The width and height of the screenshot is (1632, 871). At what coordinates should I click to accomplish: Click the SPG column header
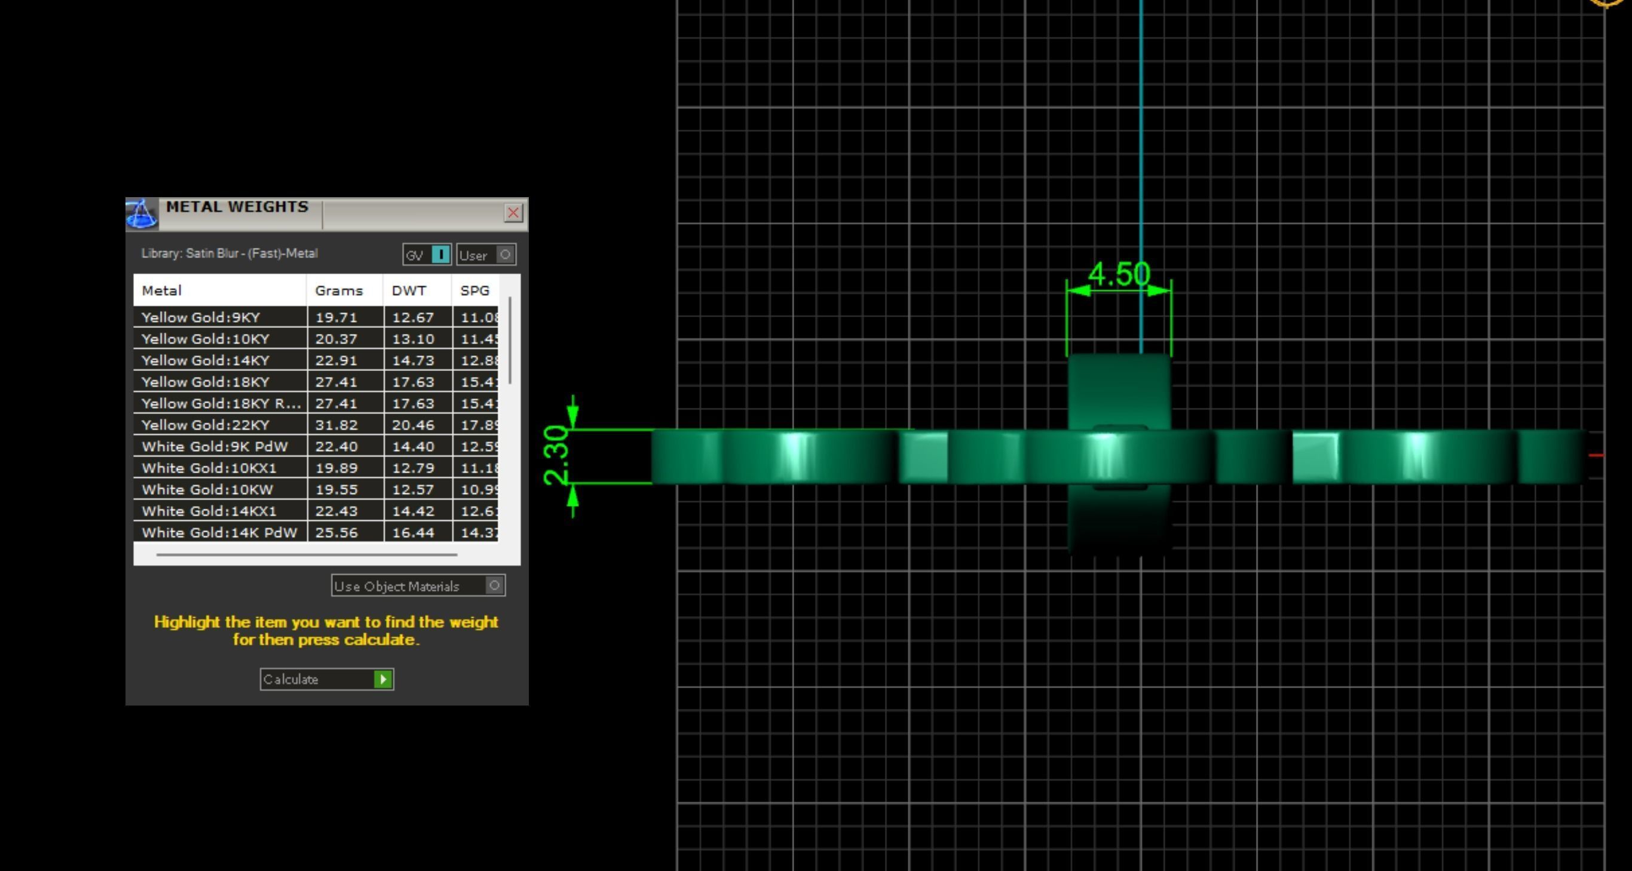474,291
